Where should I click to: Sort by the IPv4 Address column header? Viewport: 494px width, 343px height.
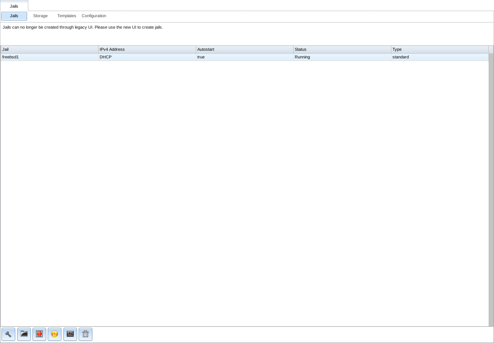tap(147, 50)
